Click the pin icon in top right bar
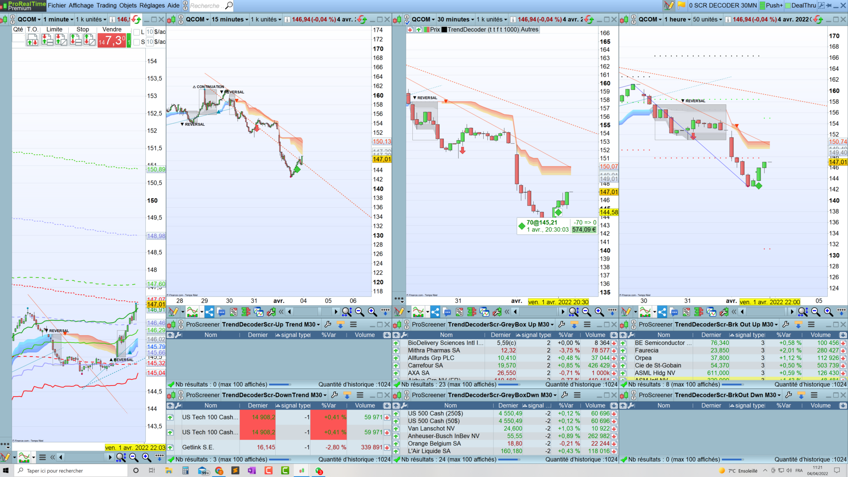The height and width of the screenshot is (477, 848). pyautogui.click(x=829, y=5)
